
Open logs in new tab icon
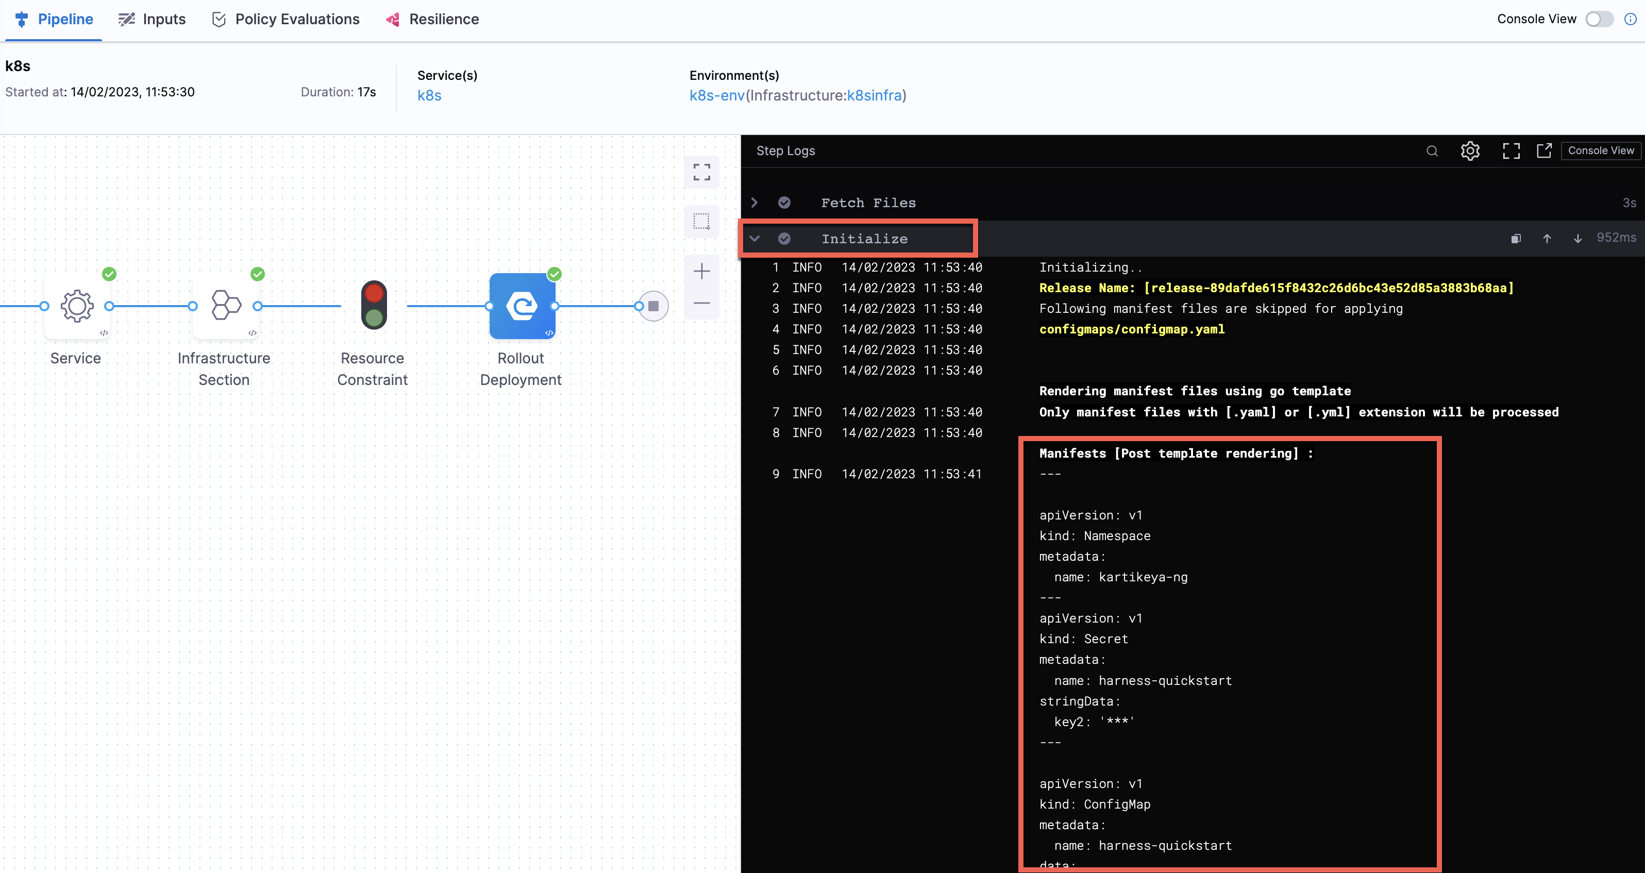[1544, 152]
